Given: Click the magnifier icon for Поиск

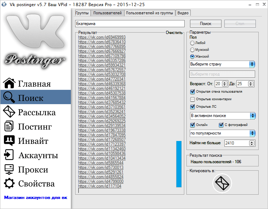Looking at the screenshot, I should pyautogui.click(x=9, y=97).
